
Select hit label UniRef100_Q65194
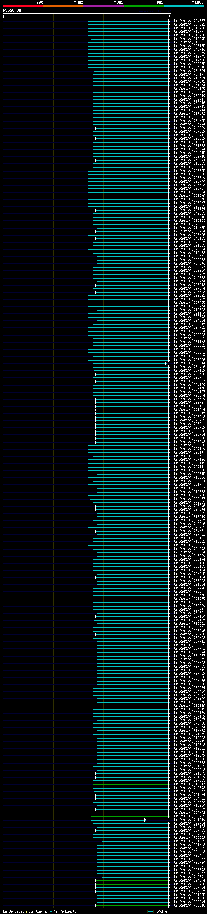point(190,560)
